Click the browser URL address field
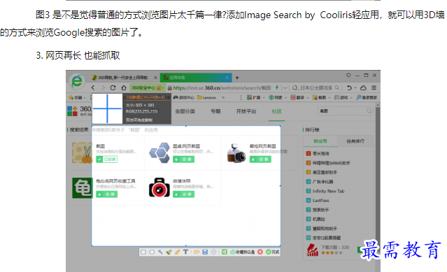This screenshot has width=447, height=272. (x=222, y=87)
